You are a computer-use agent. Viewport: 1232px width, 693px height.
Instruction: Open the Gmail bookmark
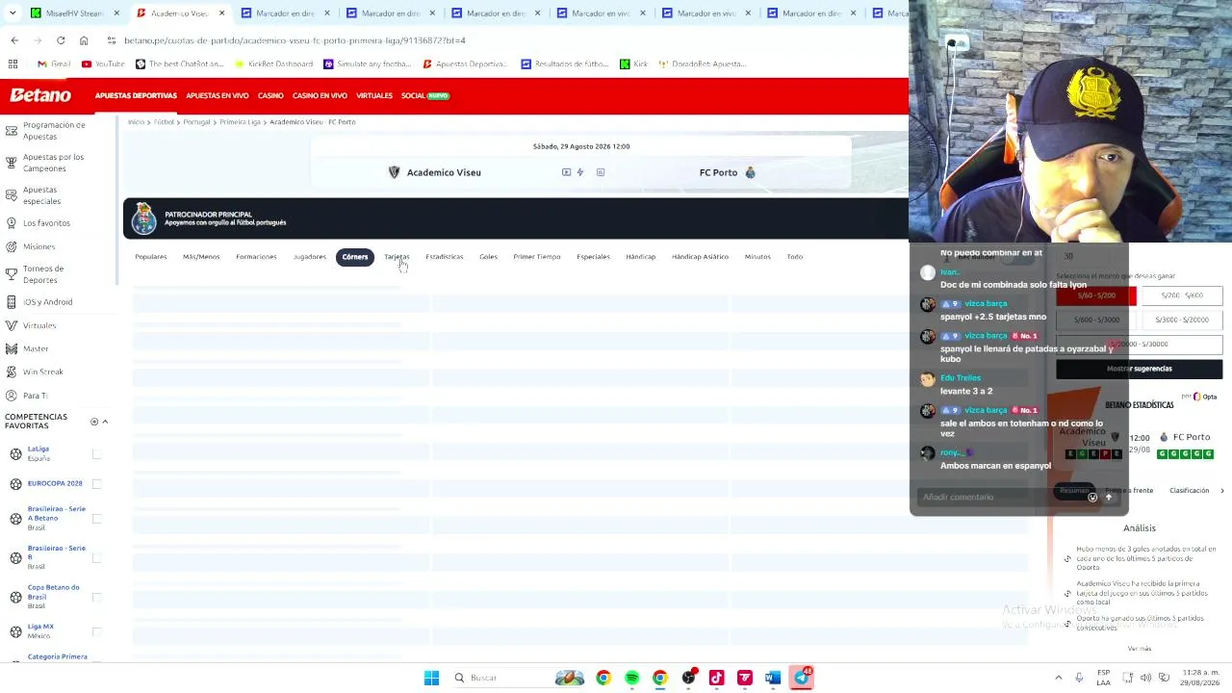(54, 64)
